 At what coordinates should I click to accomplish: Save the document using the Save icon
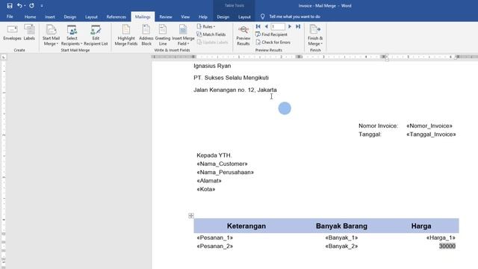tap(10, 5)
